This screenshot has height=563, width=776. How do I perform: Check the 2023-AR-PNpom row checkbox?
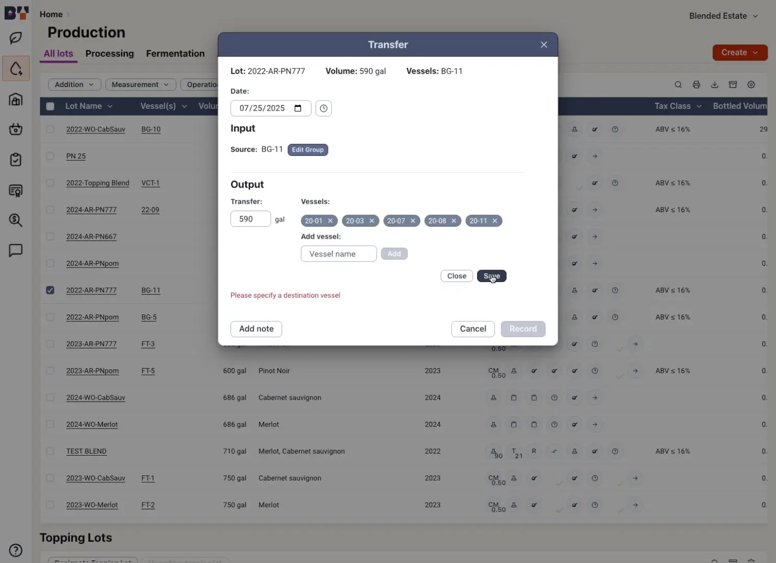[50, 371]
